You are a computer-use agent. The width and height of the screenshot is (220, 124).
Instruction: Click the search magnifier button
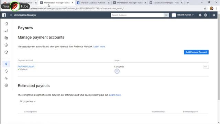[x=166, y=15]
